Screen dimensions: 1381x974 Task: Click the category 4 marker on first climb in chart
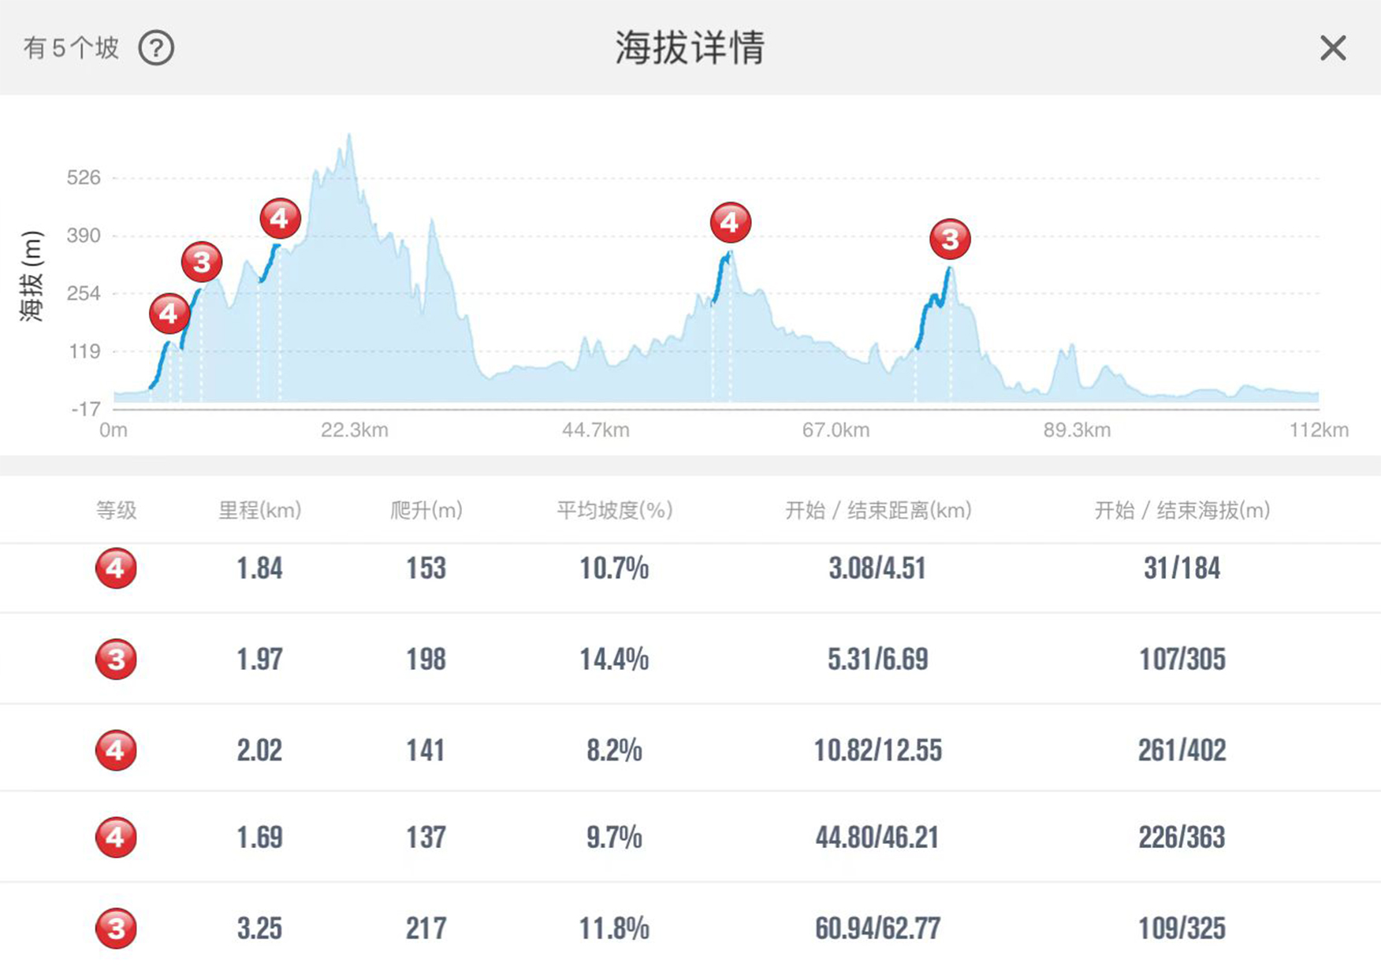point(169,314)
